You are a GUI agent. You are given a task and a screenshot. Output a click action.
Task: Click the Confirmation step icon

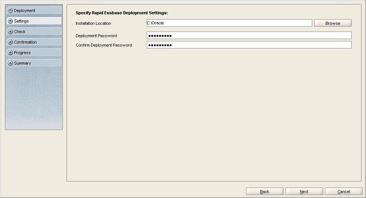click(x=10, y=42)
